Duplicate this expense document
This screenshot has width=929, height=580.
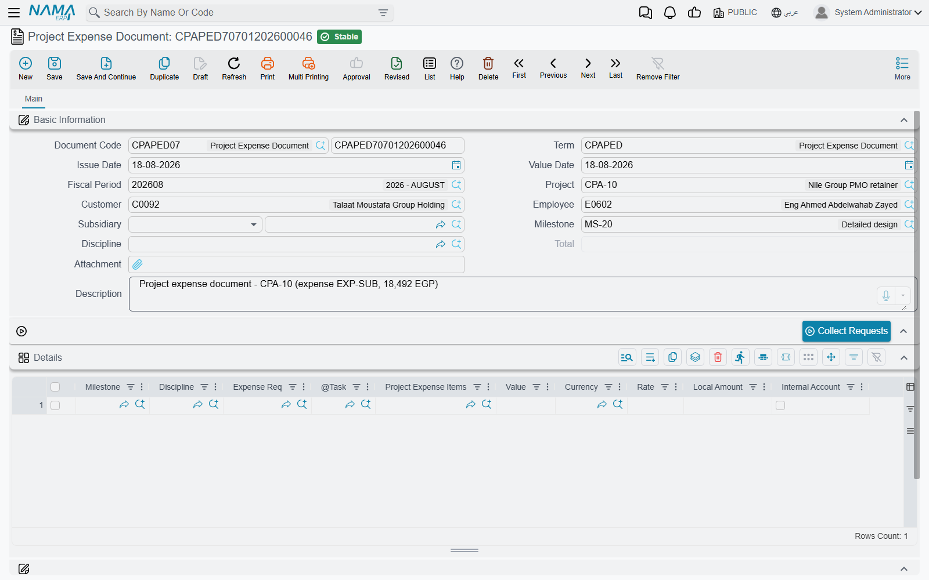[x=164, y=68]
